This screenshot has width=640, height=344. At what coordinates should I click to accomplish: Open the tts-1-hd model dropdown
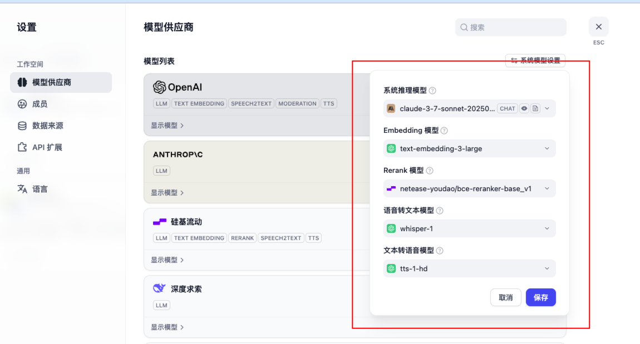click(x=469, y=268)
